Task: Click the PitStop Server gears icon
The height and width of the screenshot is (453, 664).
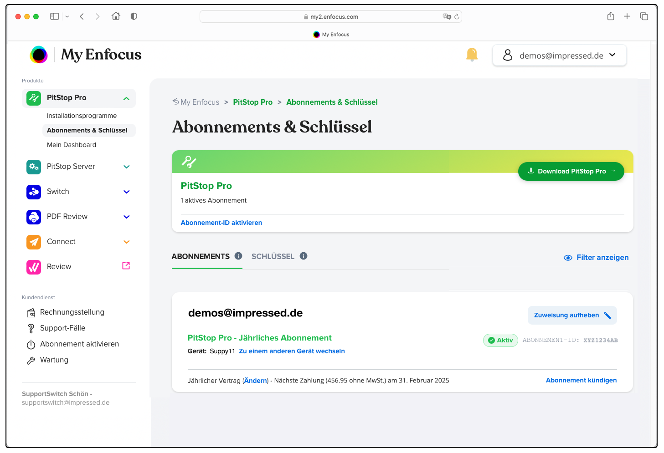Action: pos(33,167)
